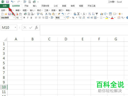
Task: Click the formula bar Enter checkmark button
Action: point(31,27)
